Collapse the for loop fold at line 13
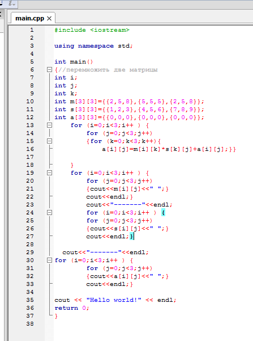Viewport: 253px width, 341px height. pyautogui.click(x=49, y=125)
